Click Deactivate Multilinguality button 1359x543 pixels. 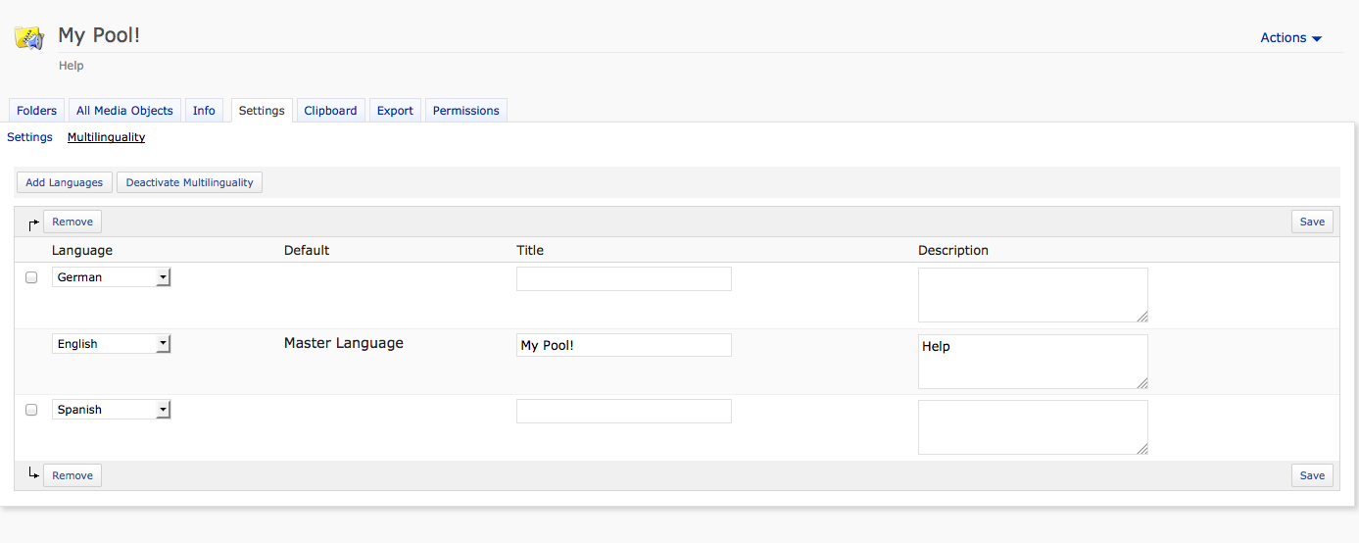189,182
